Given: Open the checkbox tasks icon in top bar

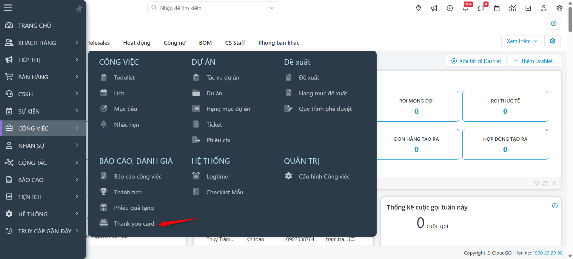Looking at the screenshot, I should click(528, 8).
